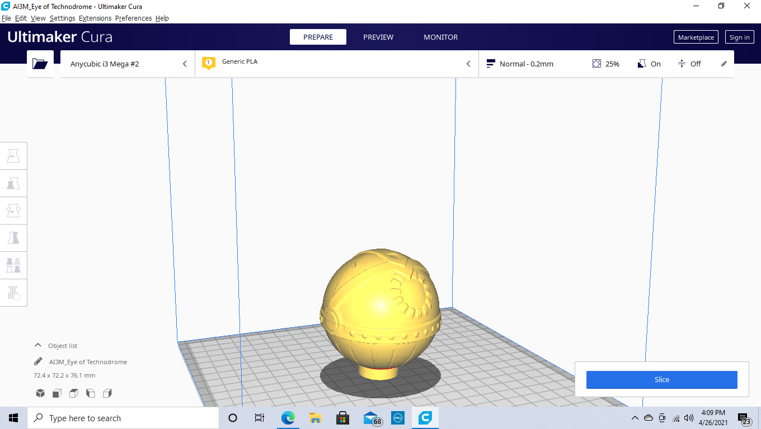Switch to the front view cube

pyautogui.click(x=57, y=393)
